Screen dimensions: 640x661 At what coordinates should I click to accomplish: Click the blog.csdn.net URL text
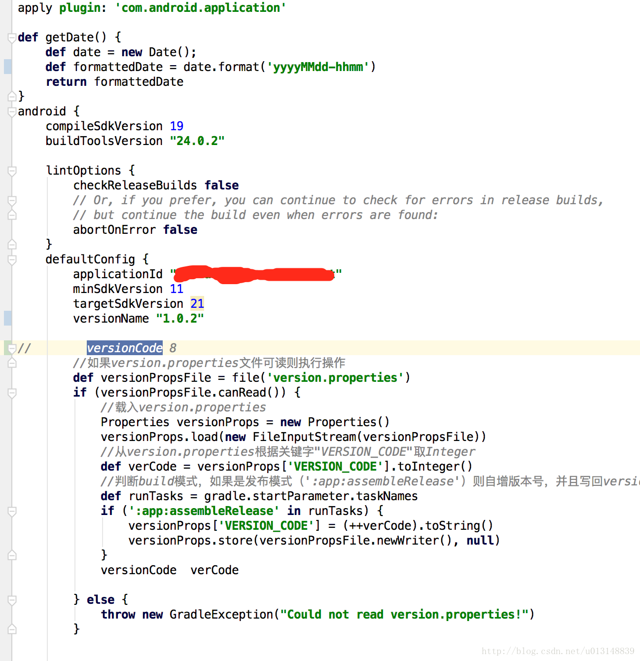pyautogui.click(x=558, y=651)
